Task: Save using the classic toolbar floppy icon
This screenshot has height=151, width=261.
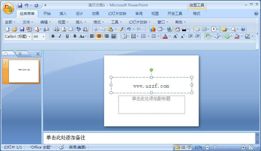Action: 22,29
